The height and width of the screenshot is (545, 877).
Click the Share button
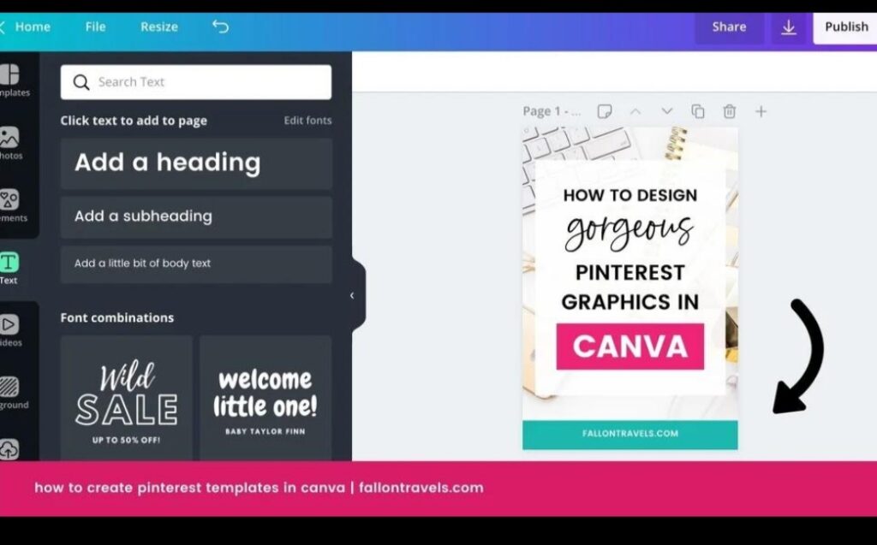(x=729, y=27)
